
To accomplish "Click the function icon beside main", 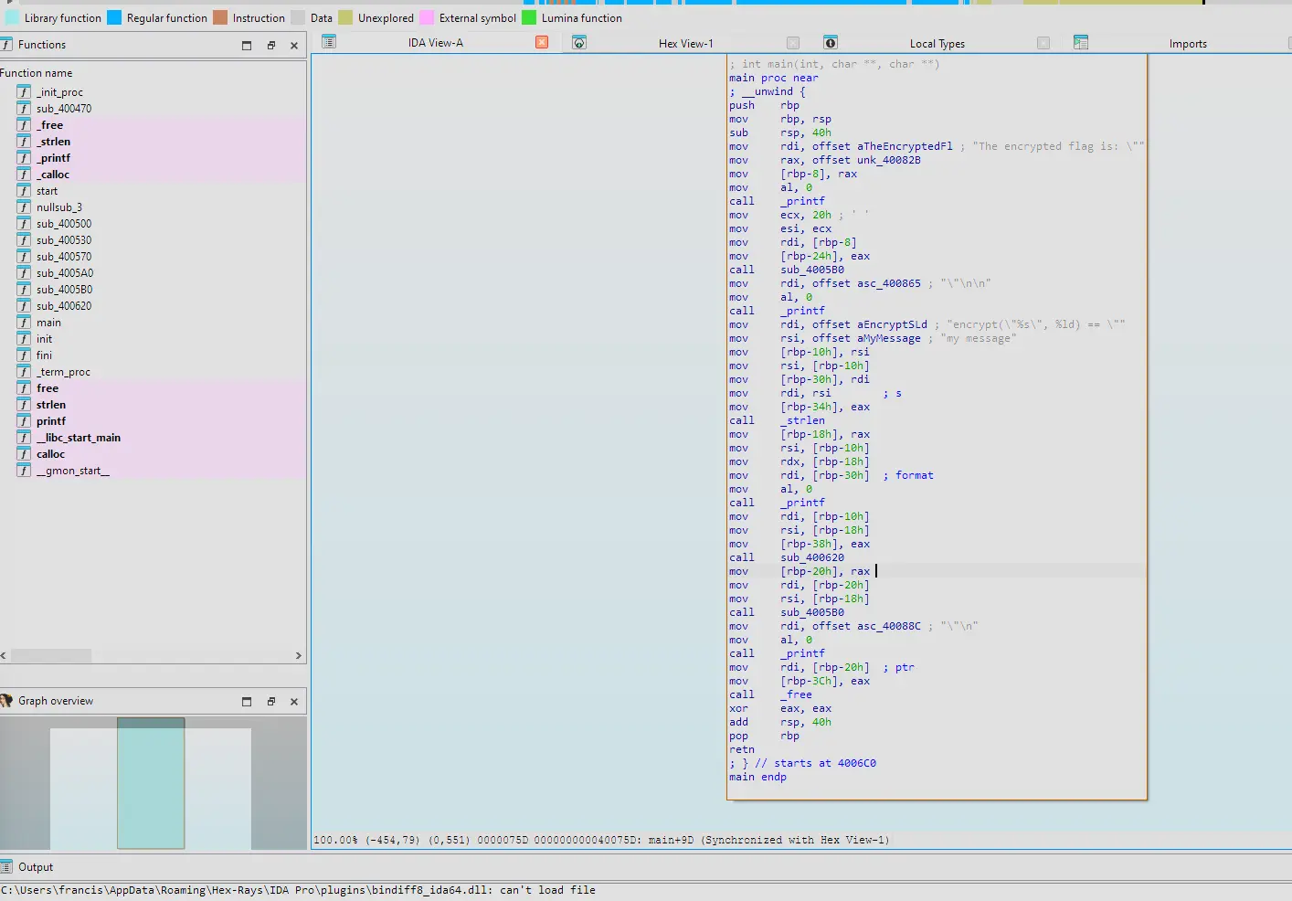I will [24, 323].
